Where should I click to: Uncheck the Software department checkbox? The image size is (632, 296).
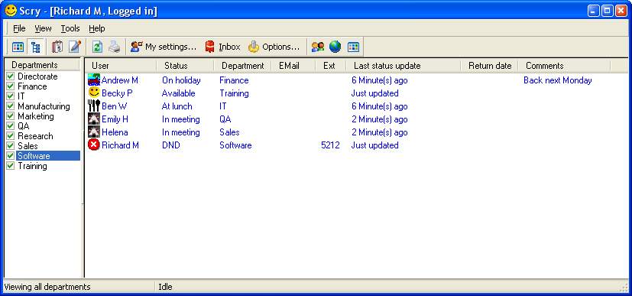coord(11,156)
